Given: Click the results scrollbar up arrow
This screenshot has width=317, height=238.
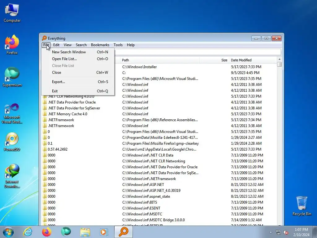Looking at the screenshot, I should click(280, 59).
